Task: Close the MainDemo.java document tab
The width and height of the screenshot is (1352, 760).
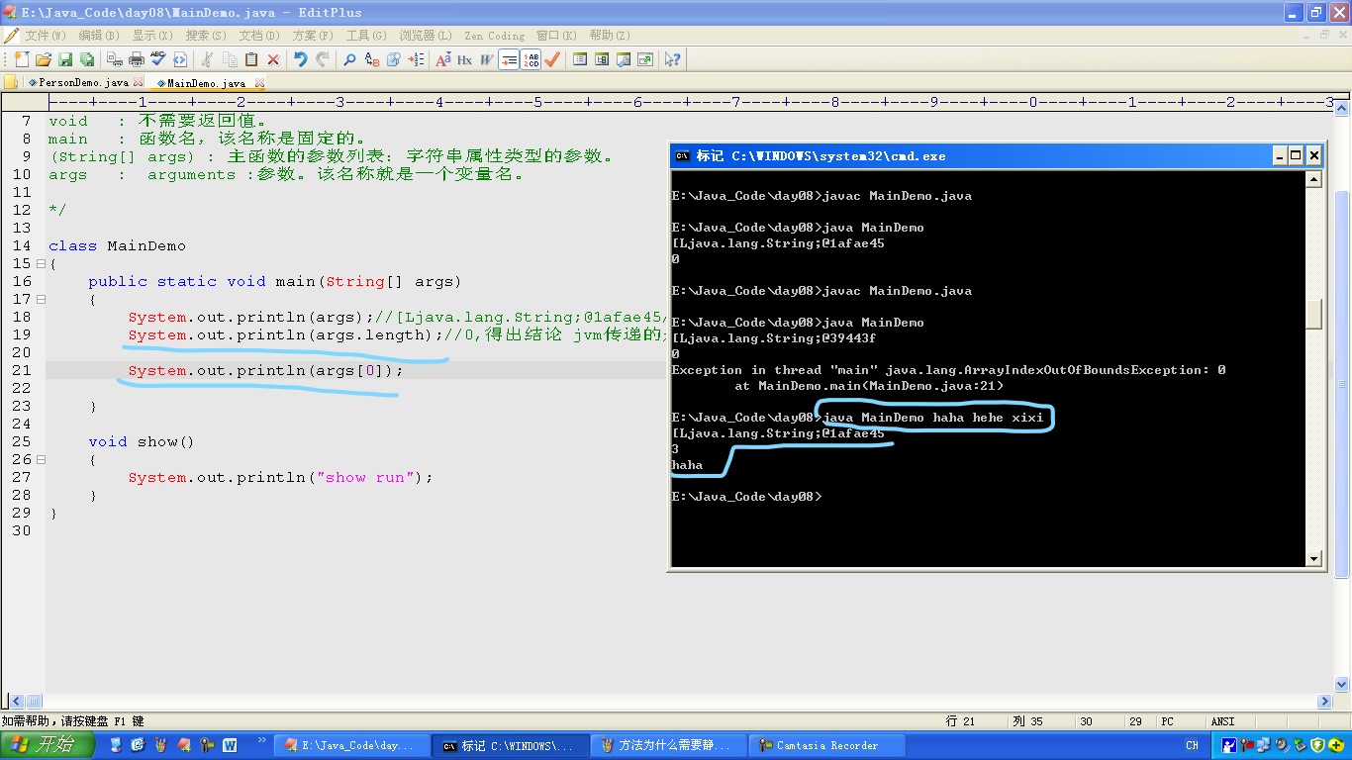Action: [x=259, y=83]
